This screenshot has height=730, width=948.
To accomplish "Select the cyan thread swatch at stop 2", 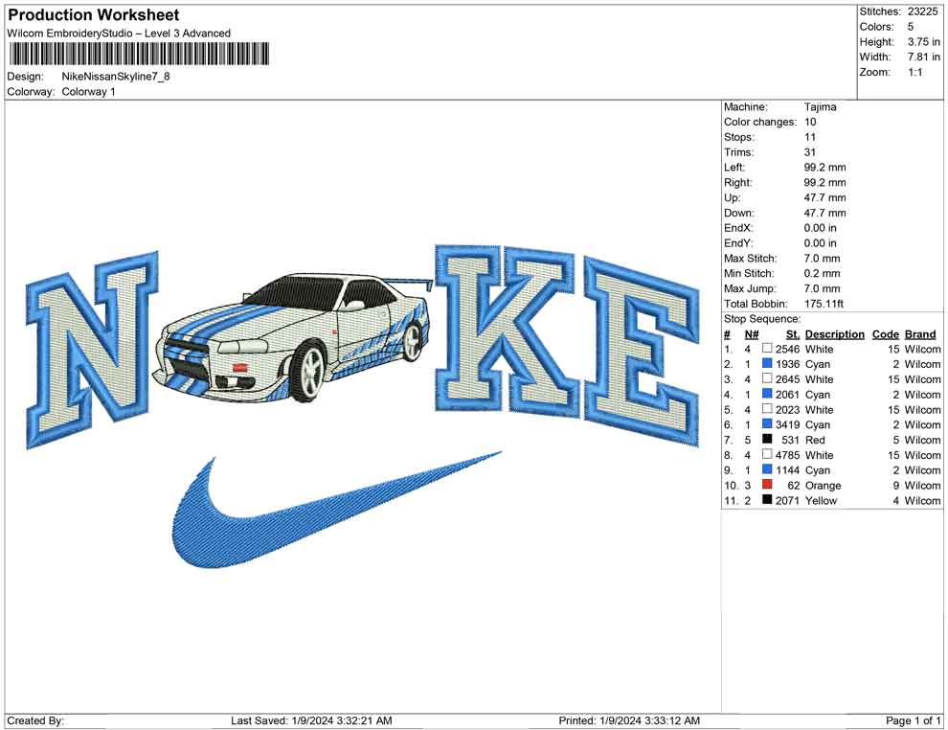I will tap(768, 364).
